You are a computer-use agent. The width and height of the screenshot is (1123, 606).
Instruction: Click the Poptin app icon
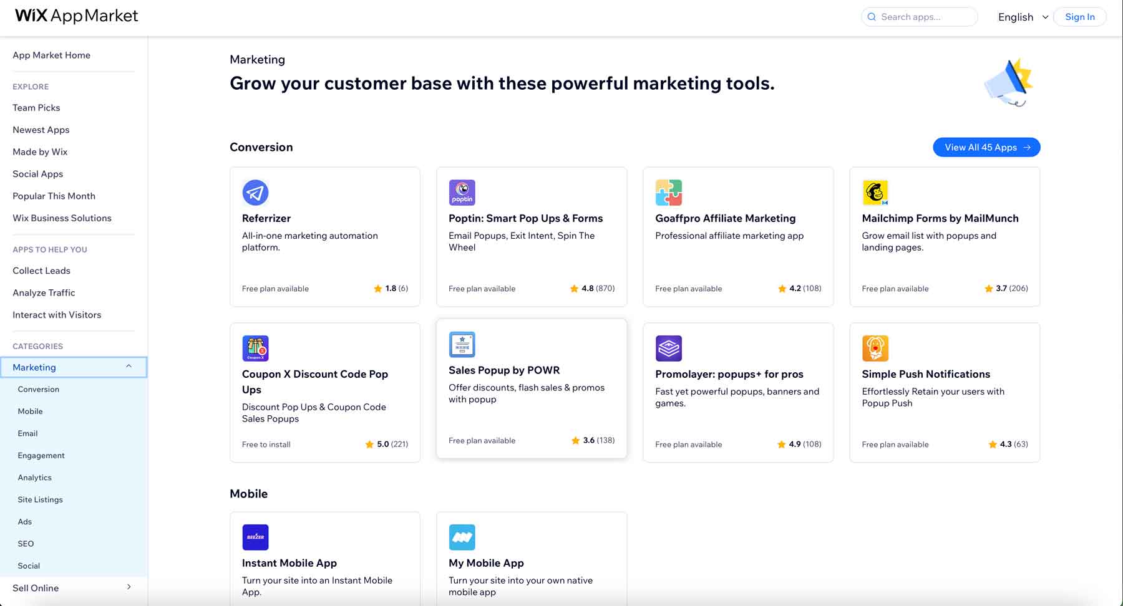(x=462, y=192)
